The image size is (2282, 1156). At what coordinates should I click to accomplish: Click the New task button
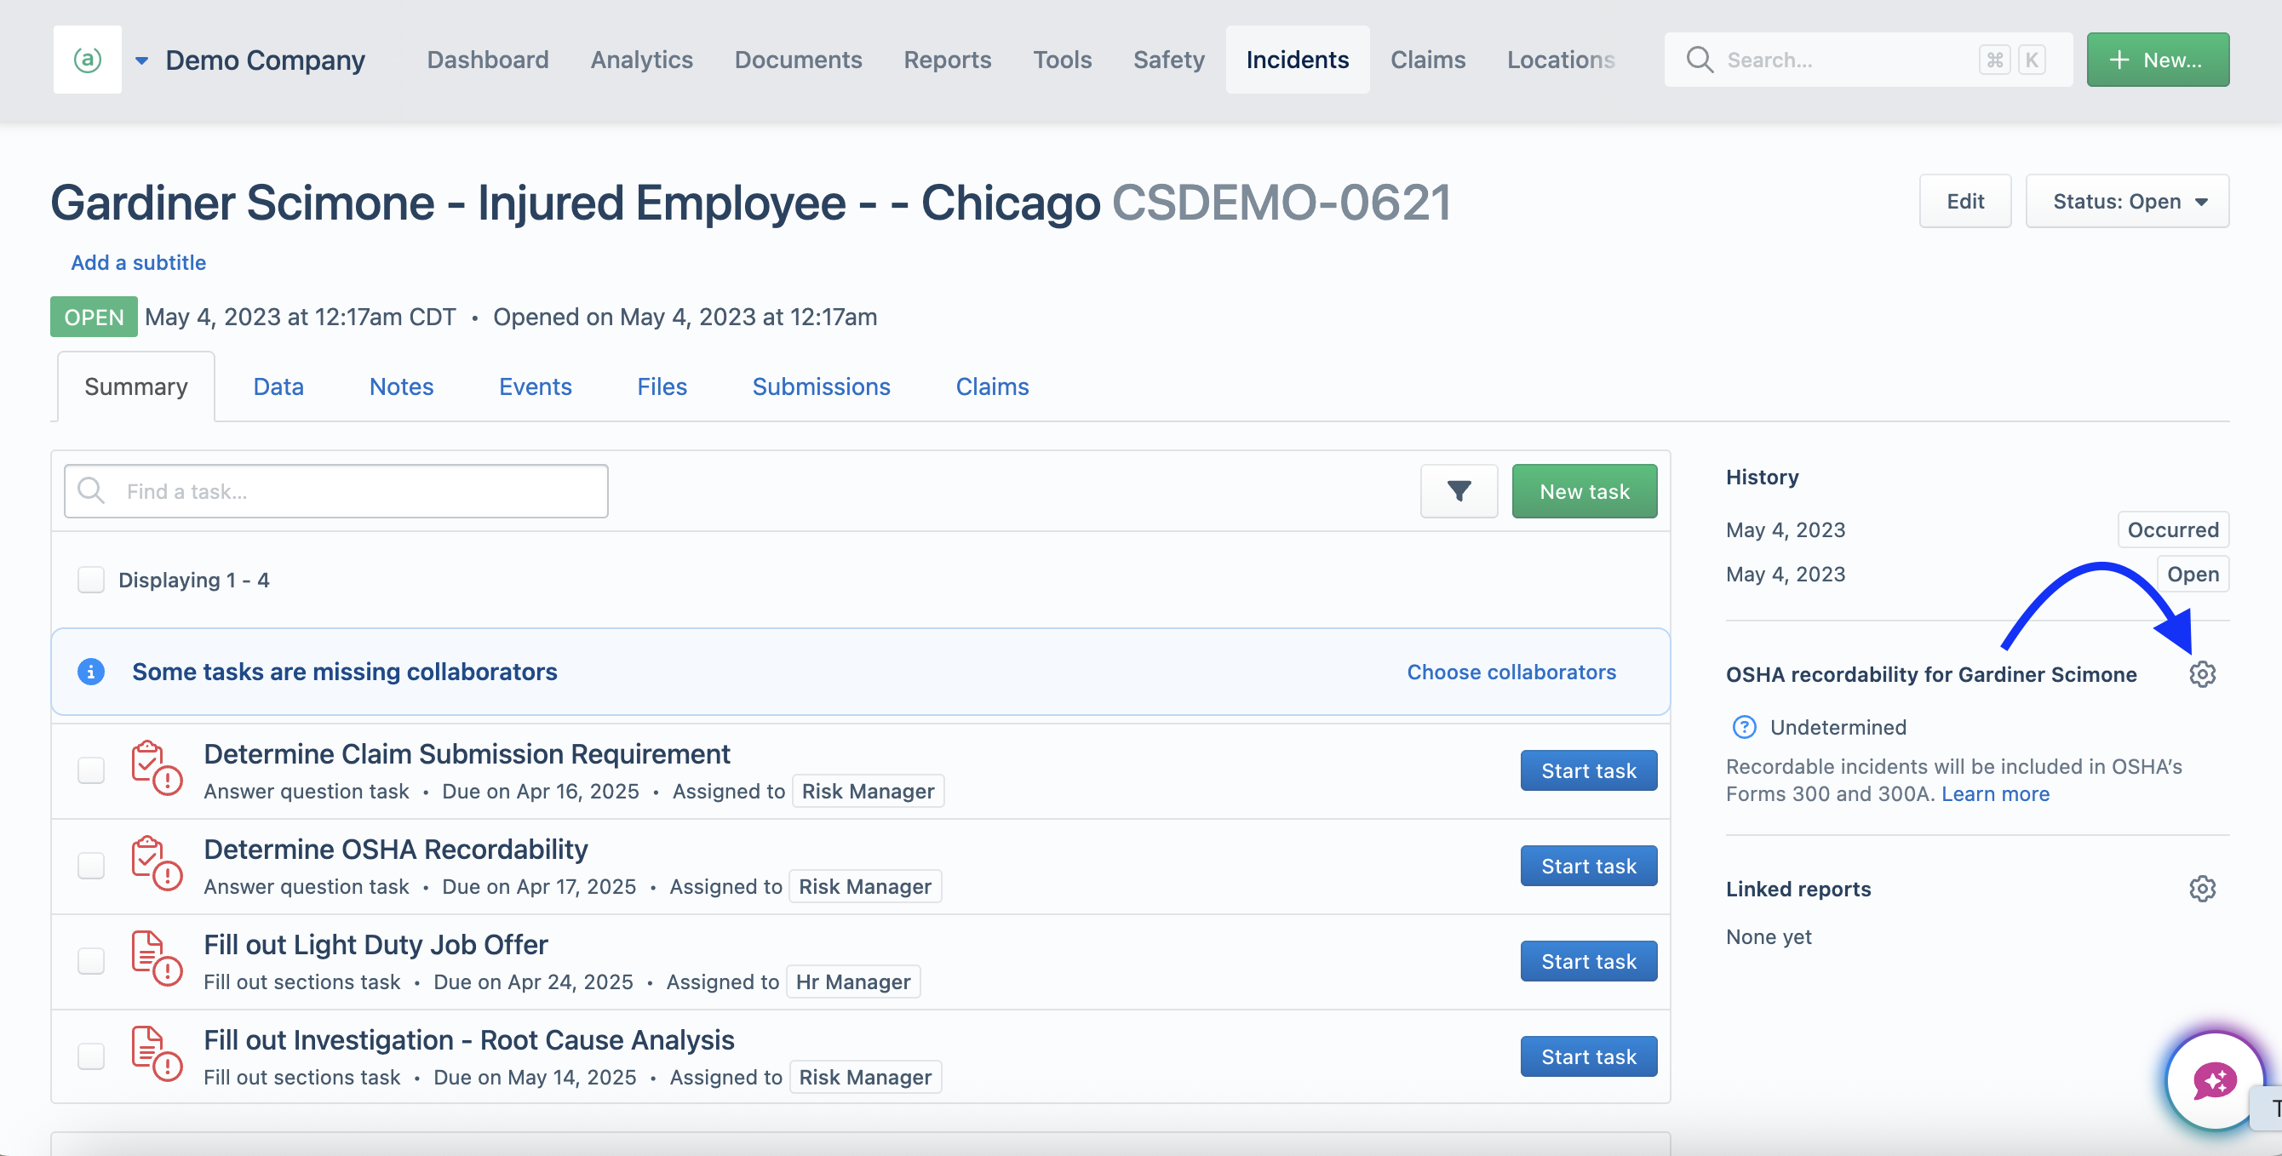(x=1584, y=490)
